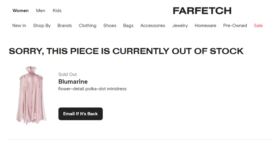Click the flower-detail polka-dot minidress title
Viewport: 272px width, 142px height.
click(92, 89)
